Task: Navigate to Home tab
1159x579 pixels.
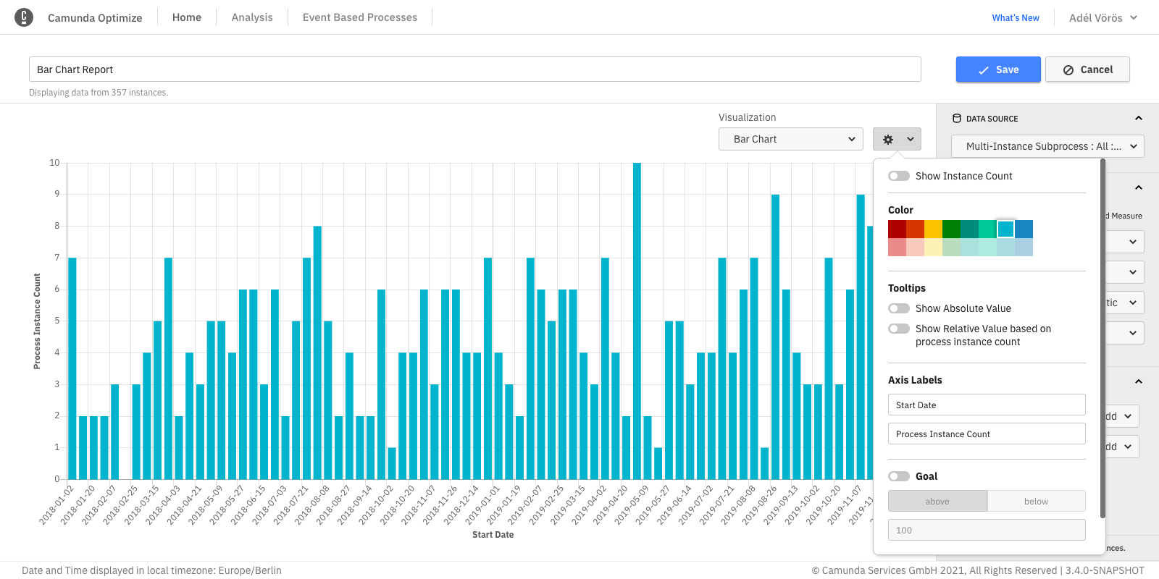Action: point(187,17)
